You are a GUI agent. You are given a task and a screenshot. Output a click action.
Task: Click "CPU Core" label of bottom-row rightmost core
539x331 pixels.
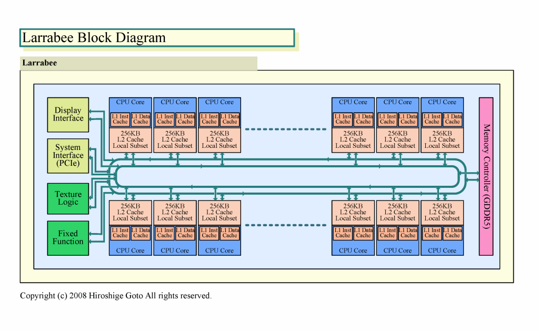coord(442,250)
